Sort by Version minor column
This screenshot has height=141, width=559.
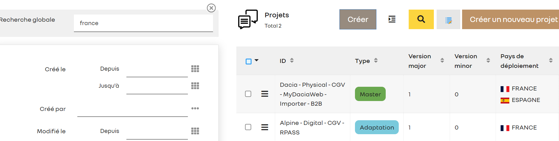coord(488,60)
